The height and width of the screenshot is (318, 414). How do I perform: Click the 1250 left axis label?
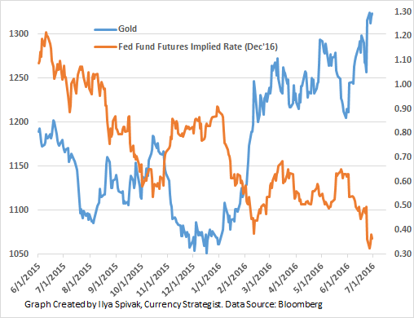(19, 77)
